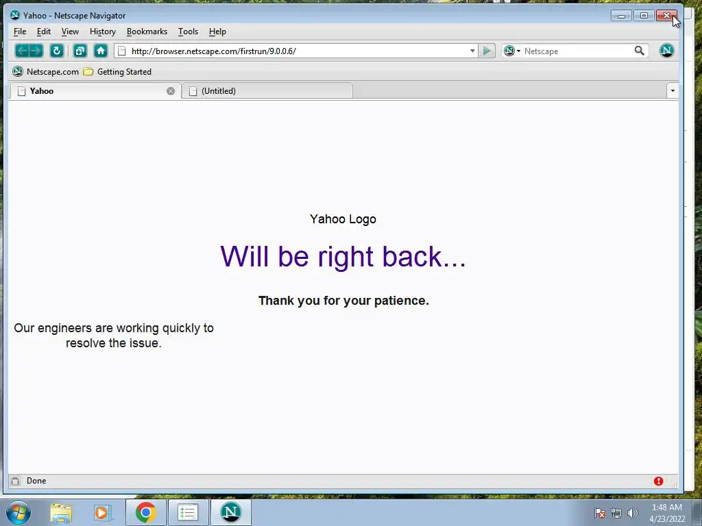The width and height of the screenshot is (702, 526).
Task: Open the Bookmarks menu
Action: tap(147, 32)
